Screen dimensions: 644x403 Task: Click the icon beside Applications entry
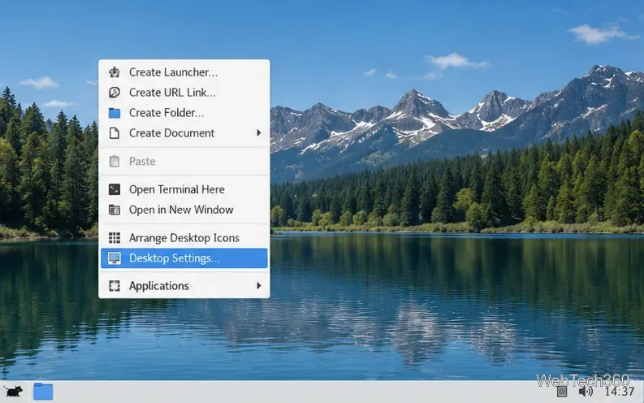115,286
